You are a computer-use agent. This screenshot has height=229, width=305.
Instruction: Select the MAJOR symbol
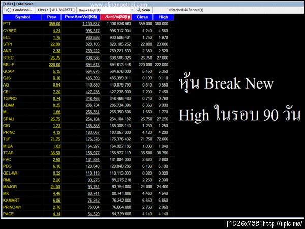10,187
